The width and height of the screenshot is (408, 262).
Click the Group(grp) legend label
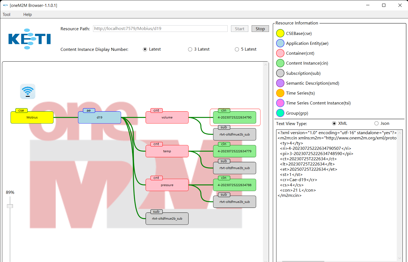point(297,113)
